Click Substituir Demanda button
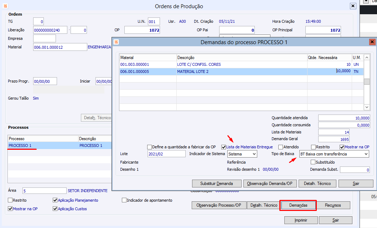377x228 pixels. coord(217,183)
